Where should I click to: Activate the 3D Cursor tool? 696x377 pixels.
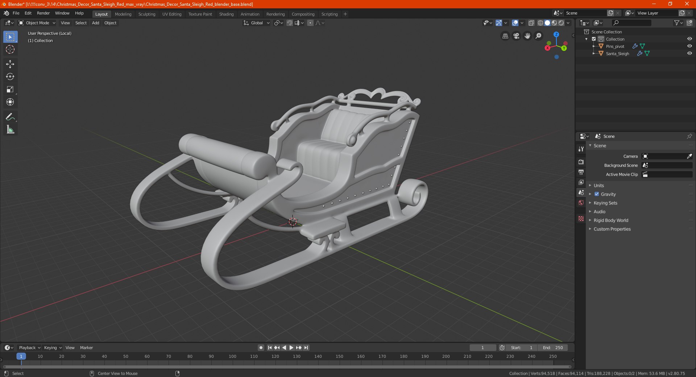[x=10, y=50]
